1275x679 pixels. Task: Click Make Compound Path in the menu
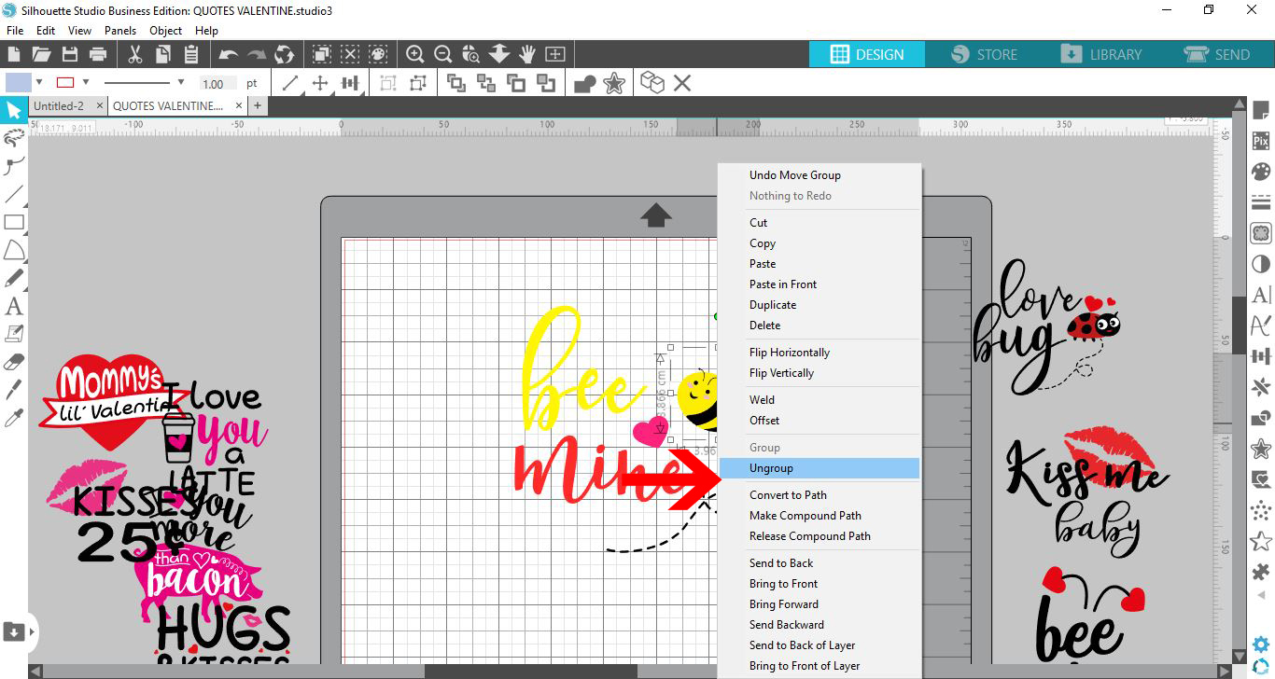[x=805, y=515]
